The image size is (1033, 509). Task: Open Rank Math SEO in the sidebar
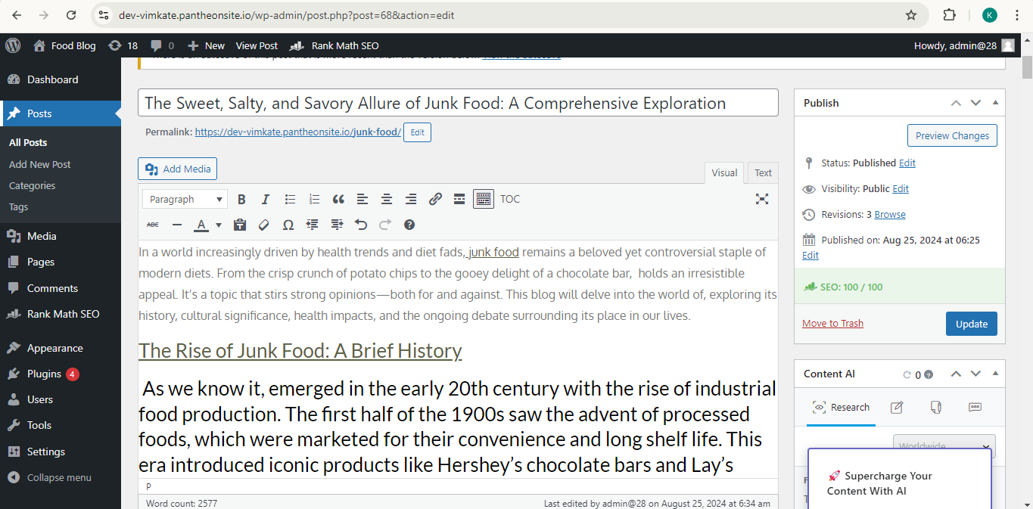tap(63, 314)
